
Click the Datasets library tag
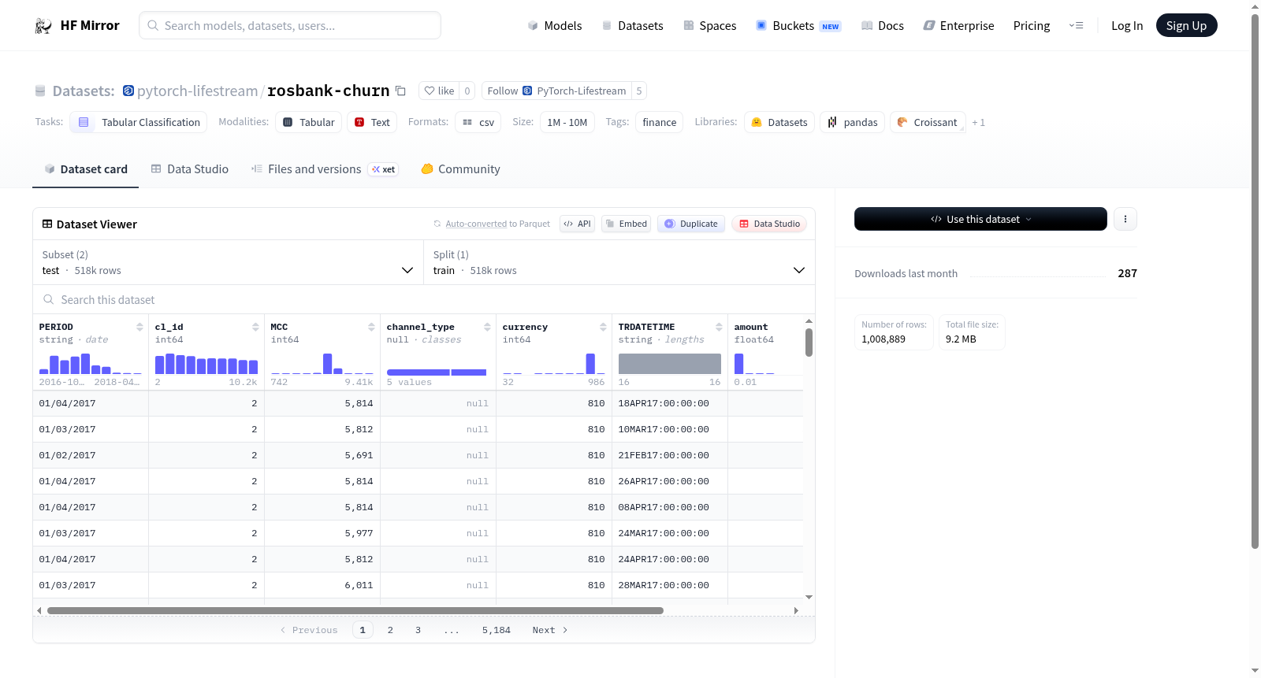coord(779,122)
